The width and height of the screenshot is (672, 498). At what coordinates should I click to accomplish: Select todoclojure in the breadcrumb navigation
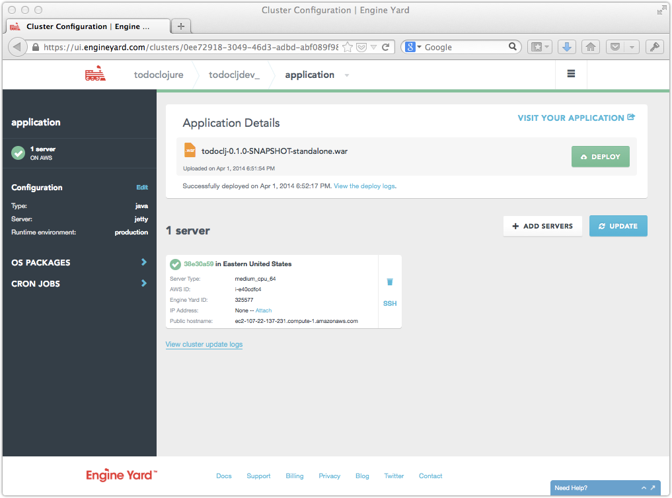tap(159, 75)
